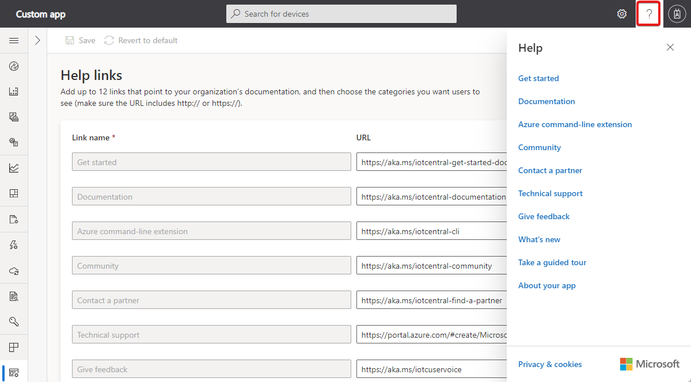Toggle the hamburger menu at sidebar top

point(14,40)
